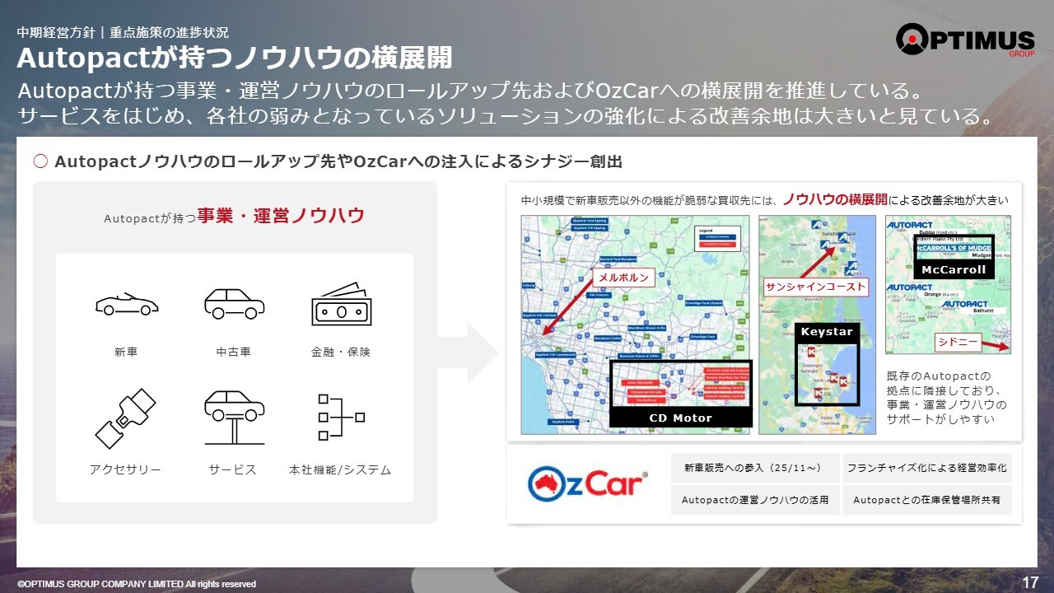
Task: Select the サンシャインコースト map label
Action: (x=815, y=287)
